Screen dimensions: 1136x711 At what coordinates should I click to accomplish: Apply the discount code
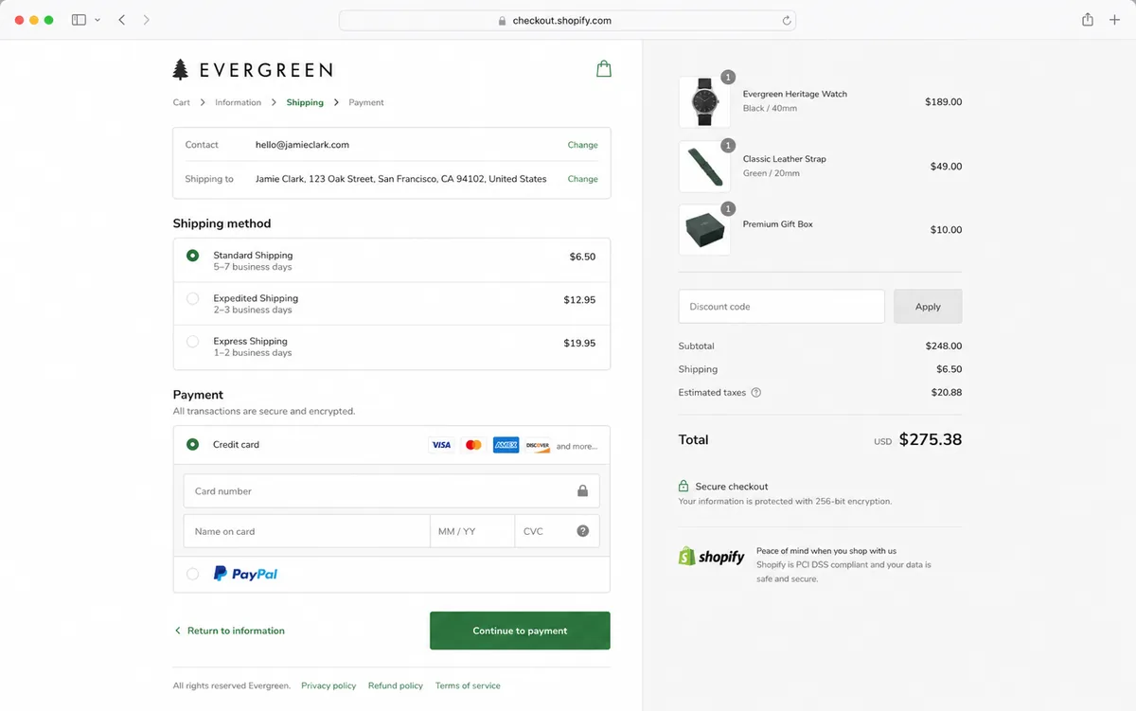[x=928, y=307]
